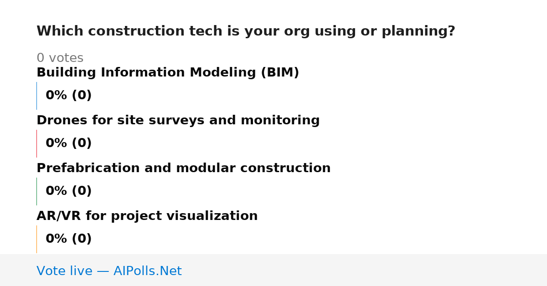Choose AR/VR for project visualization option
The image size is (547, 286).
coord(147,216)
